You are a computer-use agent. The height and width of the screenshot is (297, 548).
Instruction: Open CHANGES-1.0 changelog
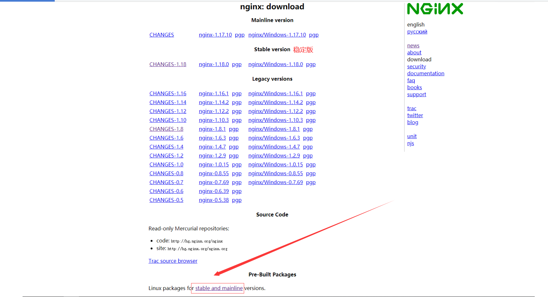pos(166,165)
